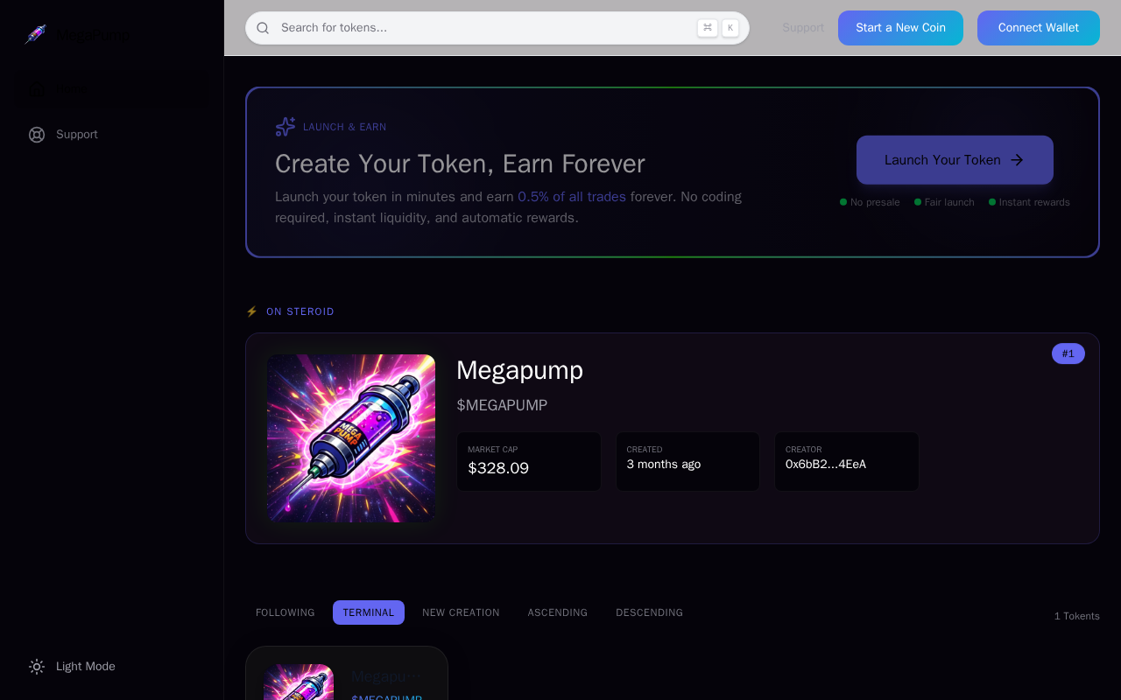Click the magnifier icon in search bar

[x=263, y=28]
